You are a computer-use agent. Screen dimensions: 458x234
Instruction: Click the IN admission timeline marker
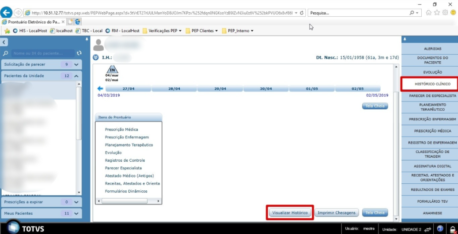(112, 69)
